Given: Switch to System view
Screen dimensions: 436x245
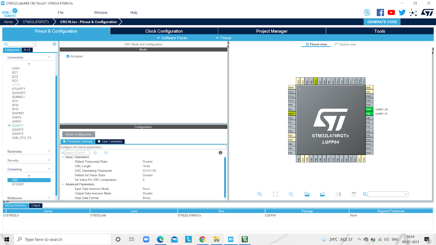Looking at the screenshot, I should 345,44.
